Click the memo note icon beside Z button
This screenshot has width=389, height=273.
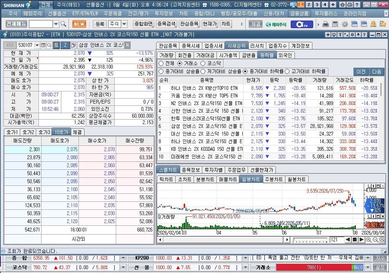pyautogui.click(x=73, y=45)
